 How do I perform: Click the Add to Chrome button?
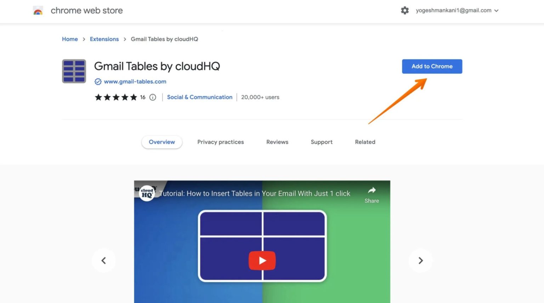tap(432, 66)
